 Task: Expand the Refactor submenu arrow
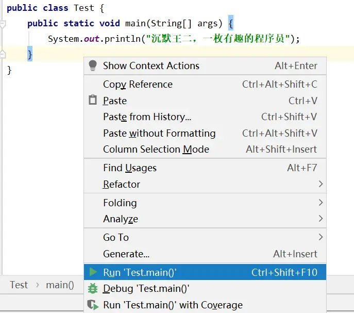[321, 184]
